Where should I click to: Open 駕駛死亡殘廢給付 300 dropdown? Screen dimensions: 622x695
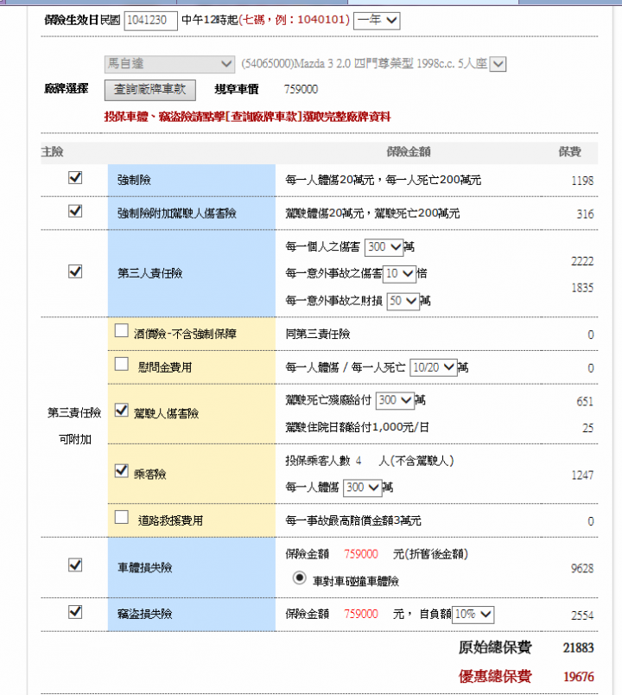pos(395,401)
